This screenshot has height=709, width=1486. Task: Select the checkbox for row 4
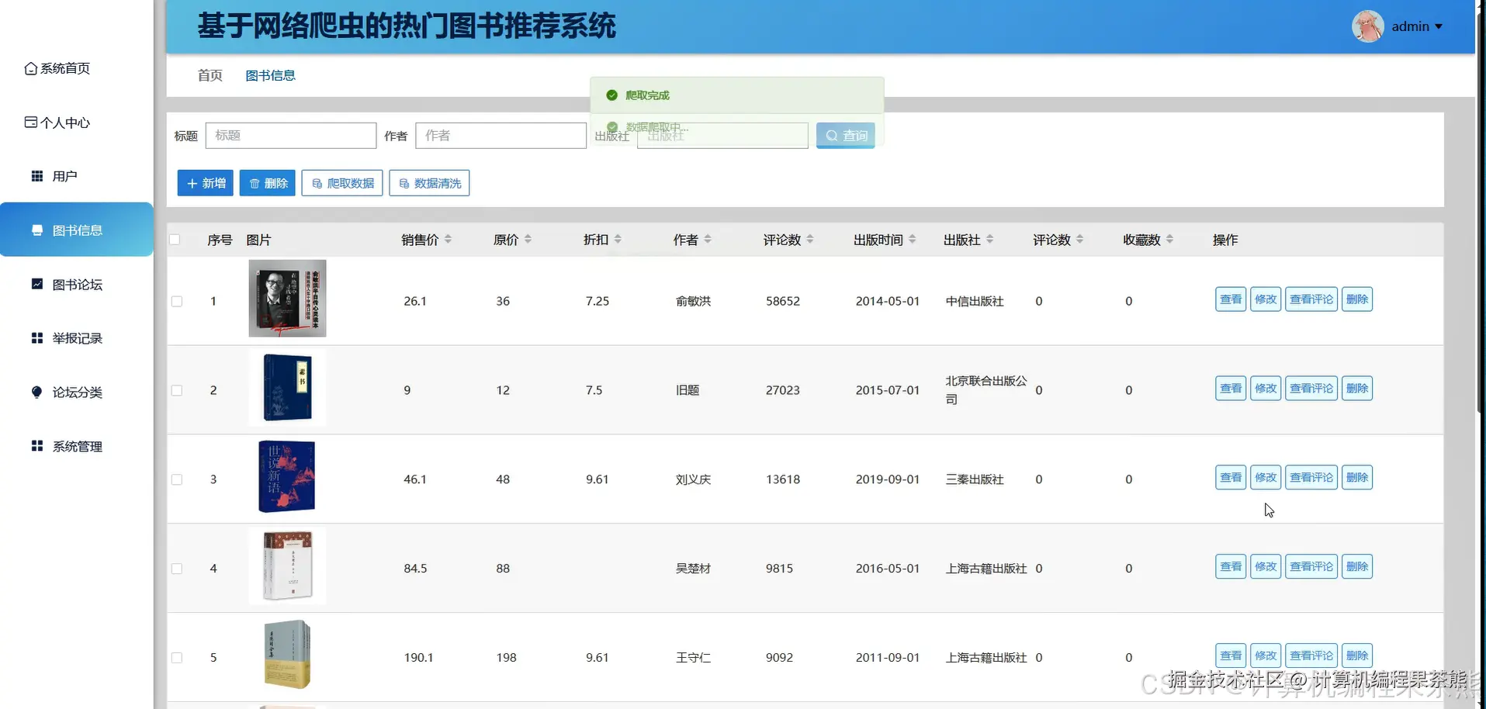click(x=177, y=569)
